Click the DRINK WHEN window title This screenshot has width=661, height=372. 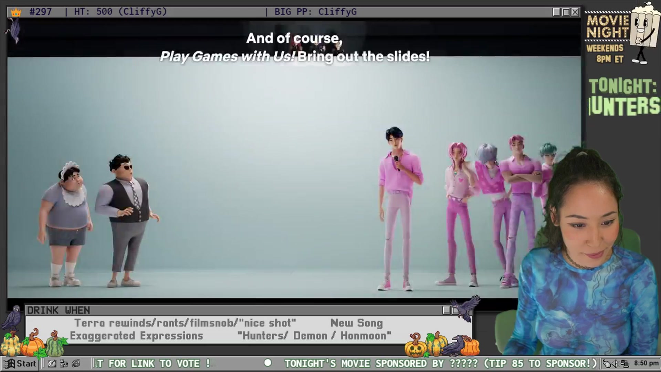coord(59,310)
